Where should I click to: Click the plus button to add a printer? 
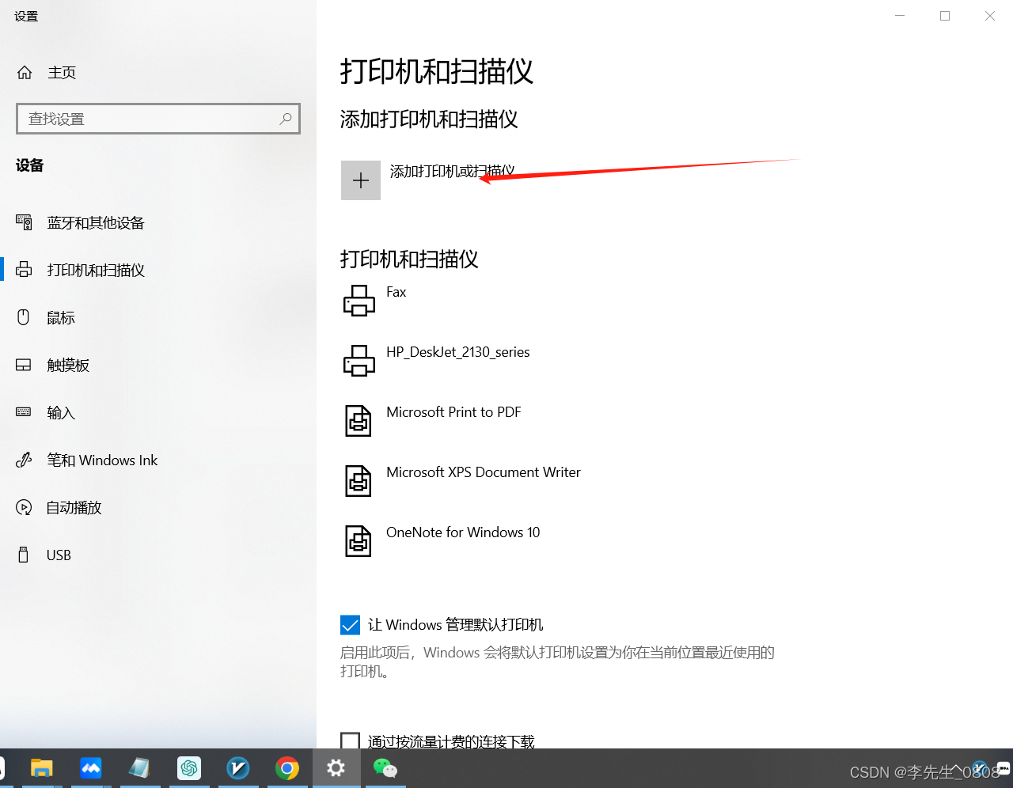361,180
